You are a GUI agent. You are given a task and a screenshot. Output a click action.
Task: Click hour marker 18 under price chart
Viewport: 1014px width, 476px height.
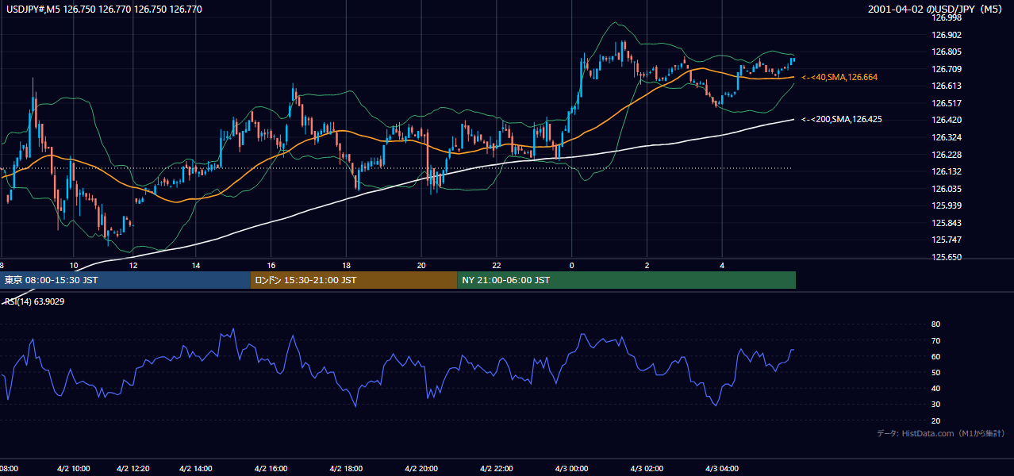[x=347, y=265]
